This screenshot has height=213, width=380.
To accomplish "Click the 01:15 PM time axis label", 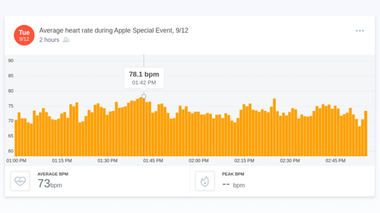I will (x=62, y=161).
